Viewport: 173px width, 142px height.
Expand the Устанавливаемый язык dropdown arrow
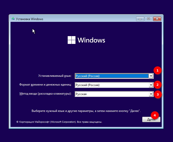pos(151,76)
